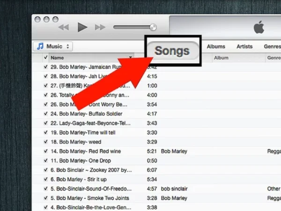Uncheck the Stir it up checkbox
The width and height of the screenshot is (281, 211).
(x=46, y=179)
